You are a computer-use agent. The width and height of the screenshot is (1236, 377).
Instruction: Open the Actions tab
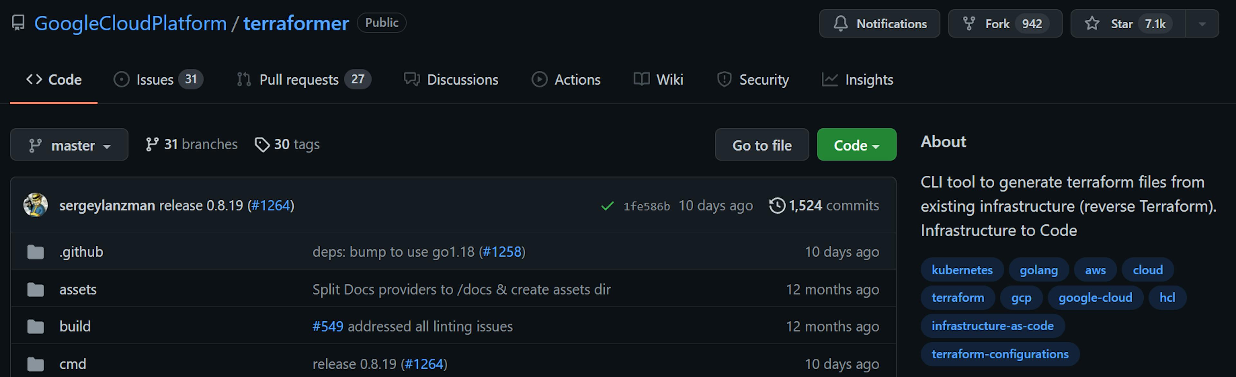[x=566, y=80]
